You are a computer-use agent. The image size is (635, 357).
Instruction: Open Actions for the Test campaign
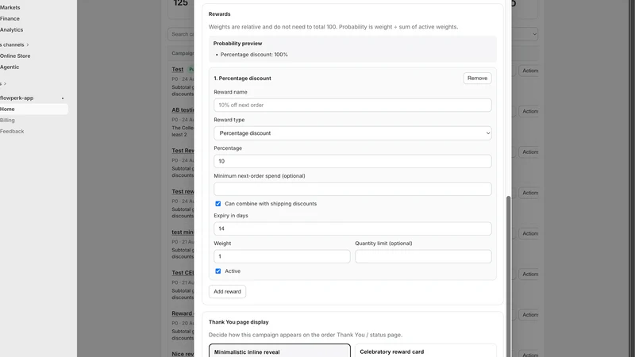[529, 71]
